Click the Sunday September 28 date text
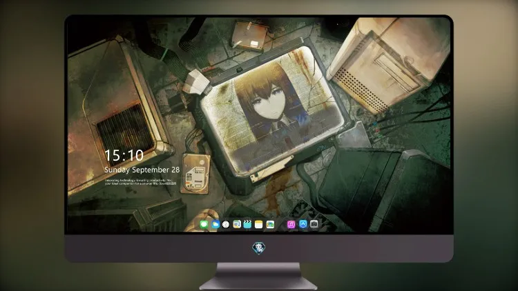 click(142, 170)
